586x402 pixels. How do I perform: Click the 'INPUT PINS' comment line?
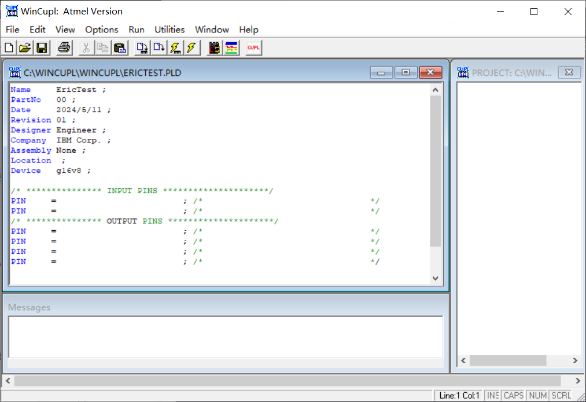[x=142, y=190]
